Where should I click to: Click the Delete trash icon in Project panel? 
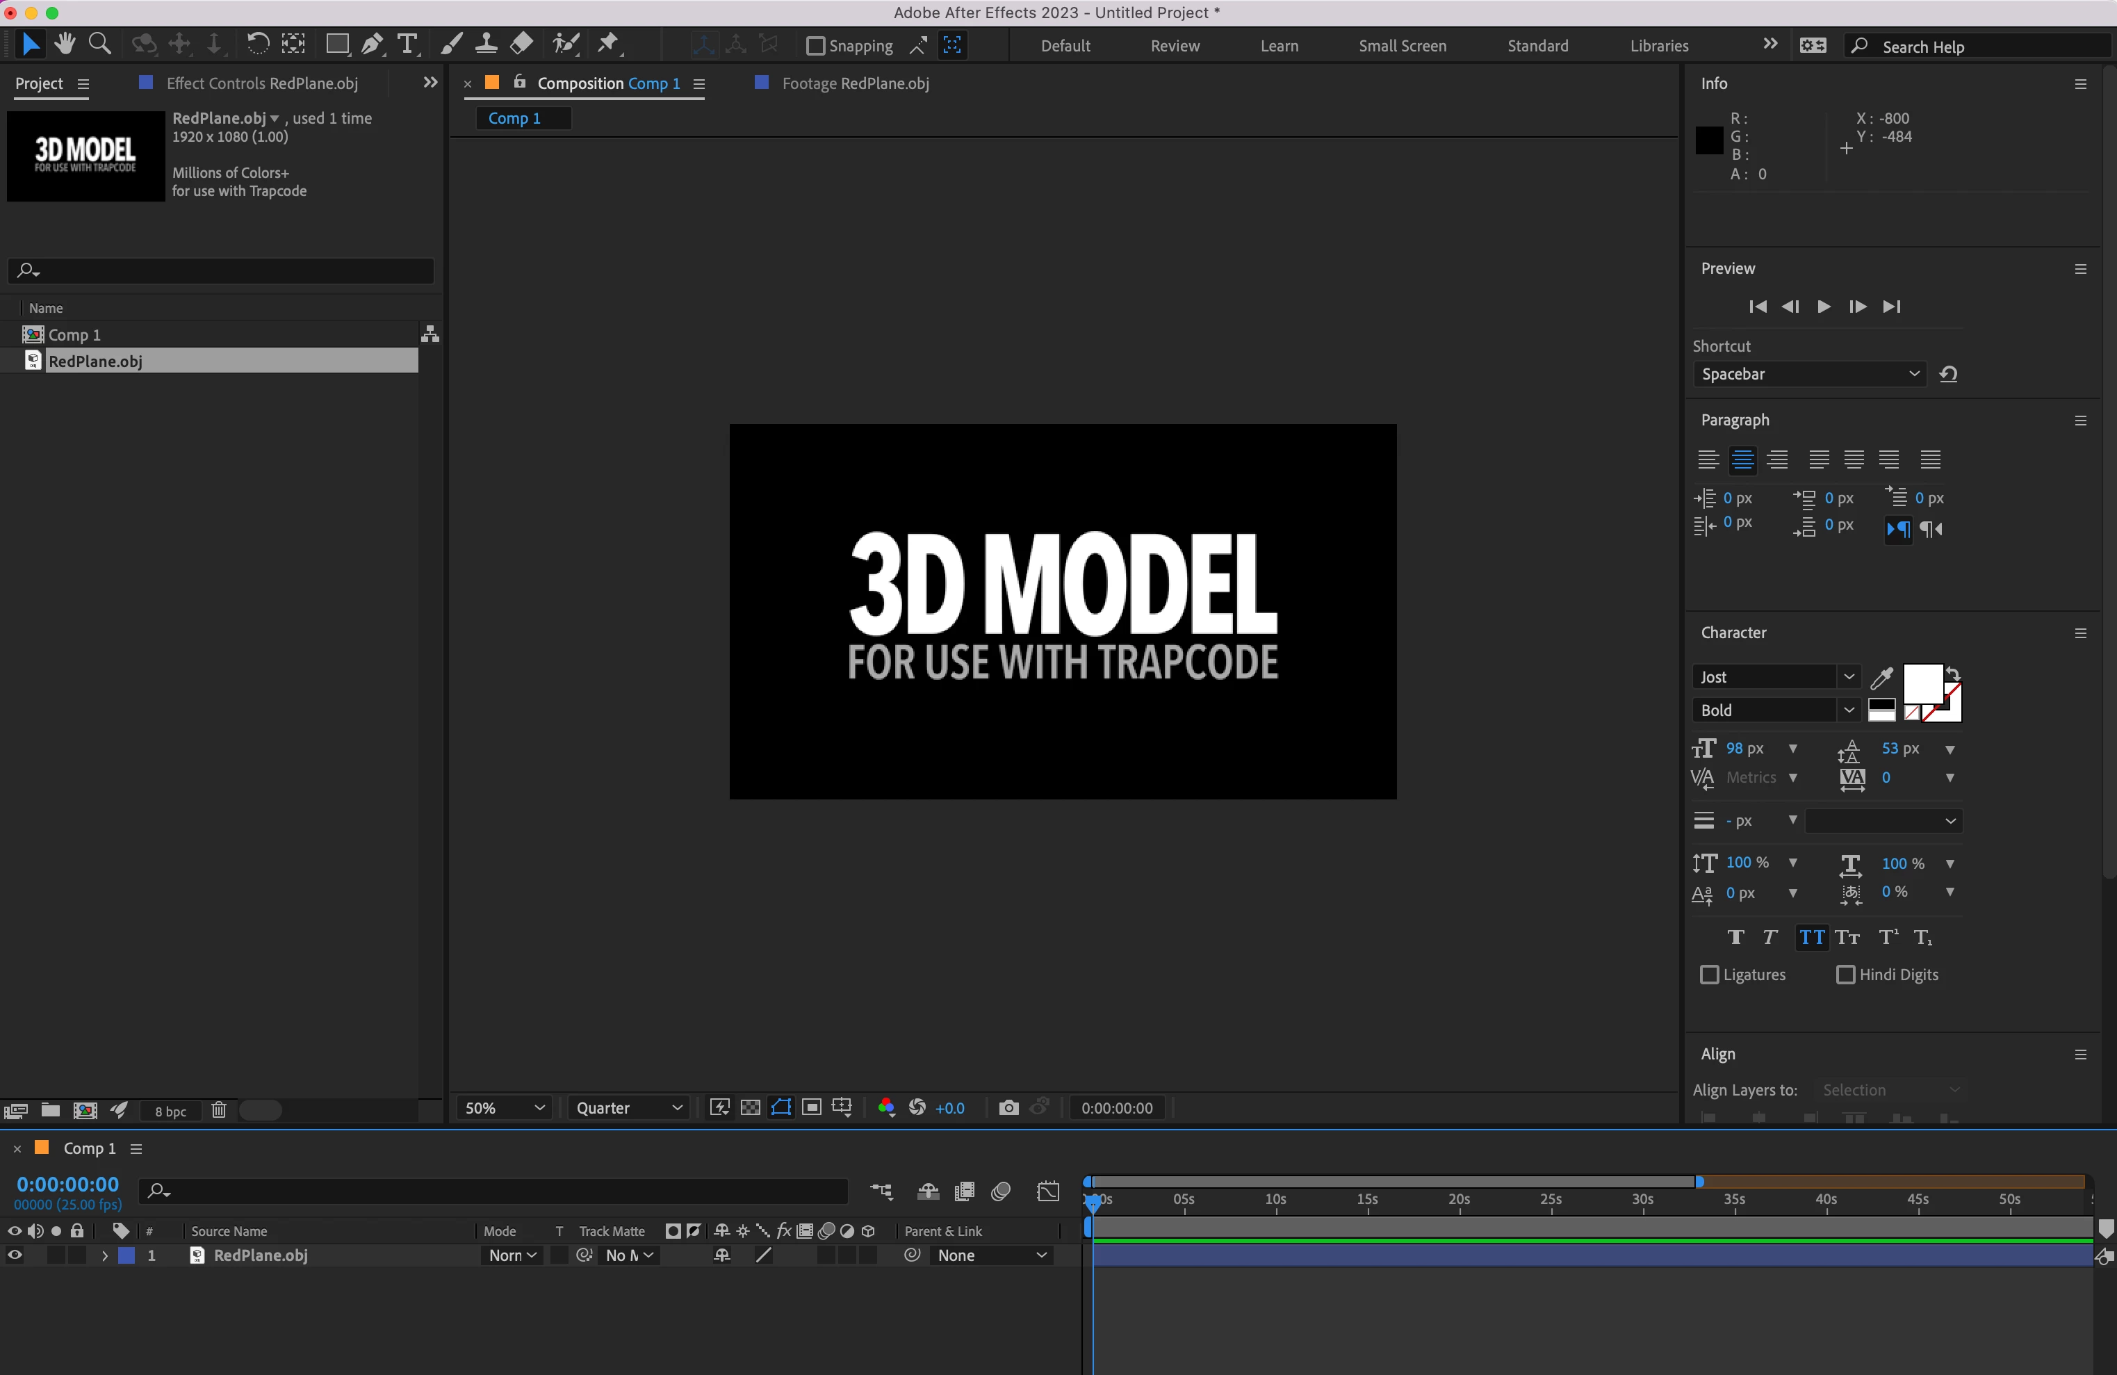(219, 1110)
